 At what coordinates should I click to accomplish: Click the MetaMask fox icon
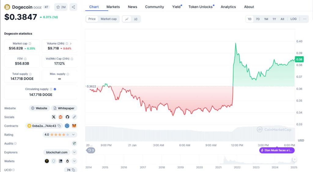pos(74,126)
